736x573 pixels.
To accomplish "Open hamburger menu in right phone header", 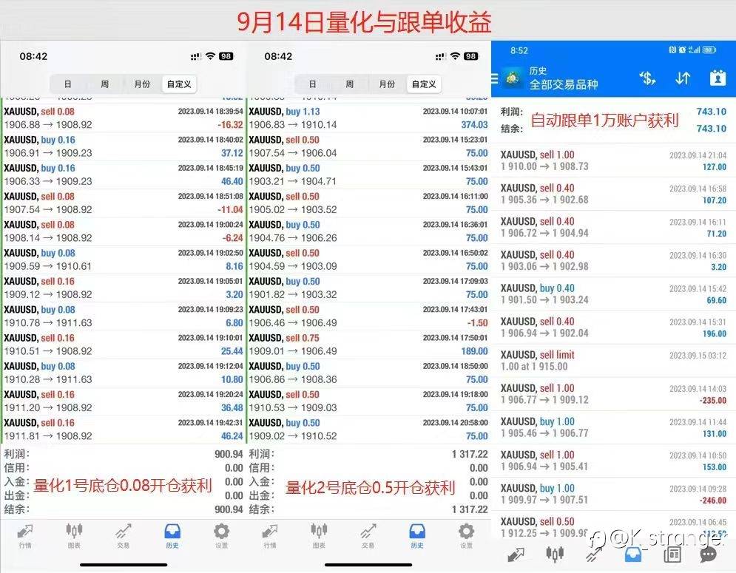I will [x=495, y=78].
